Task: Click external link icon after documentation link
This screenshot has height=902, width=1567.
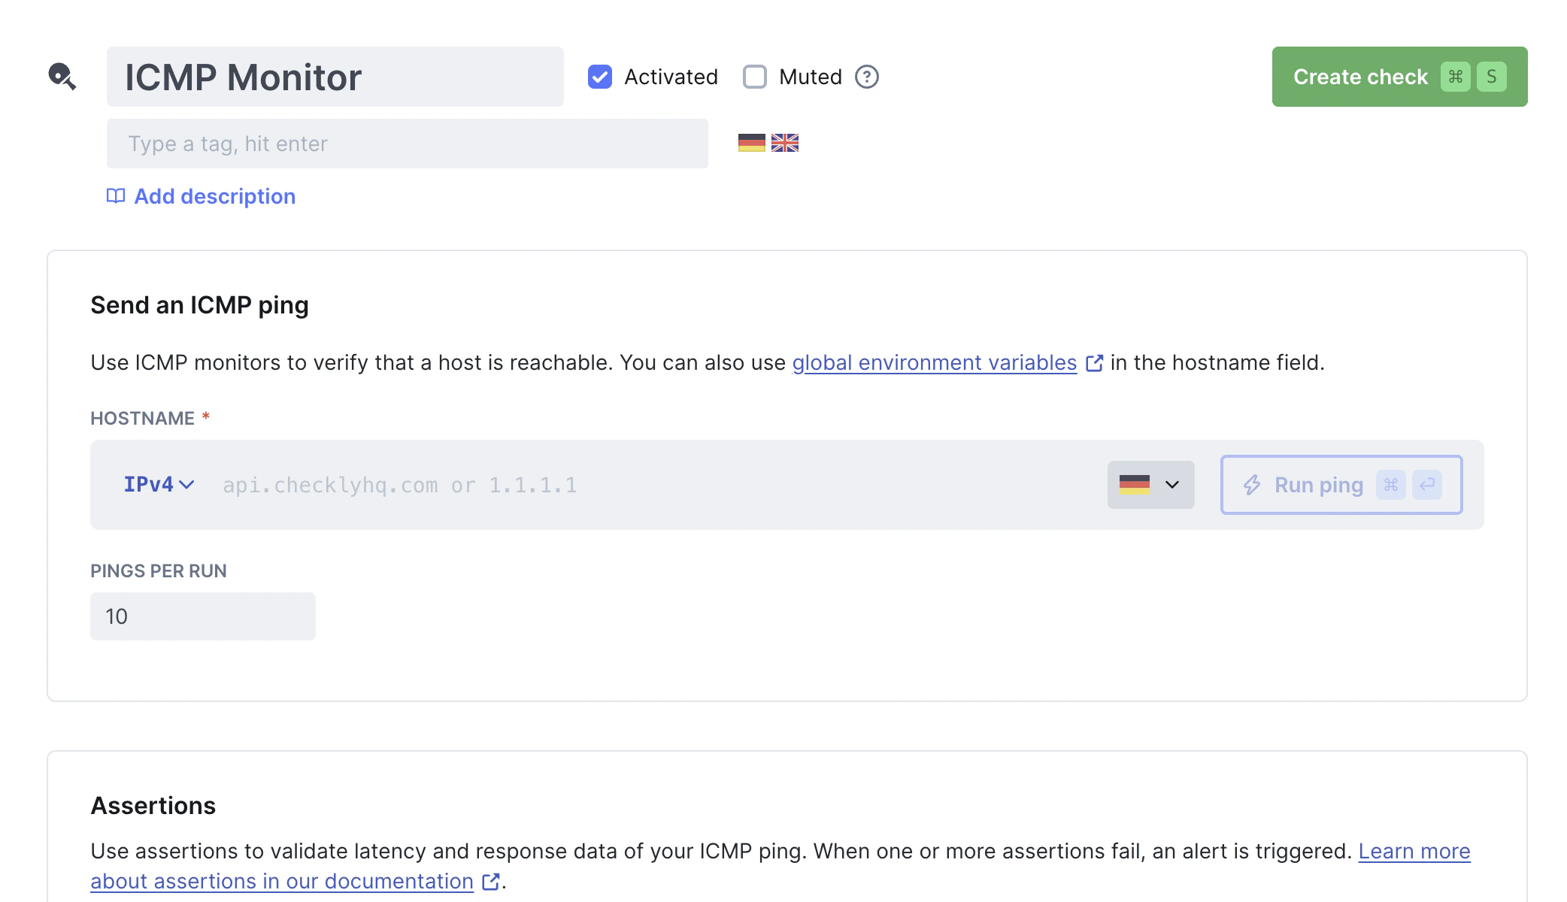Action: (491, 882)
